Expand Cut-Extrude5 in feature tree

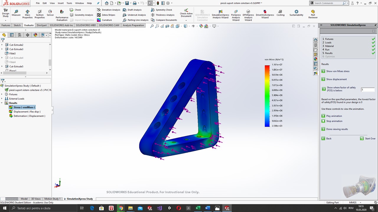[x=2, y=66]
